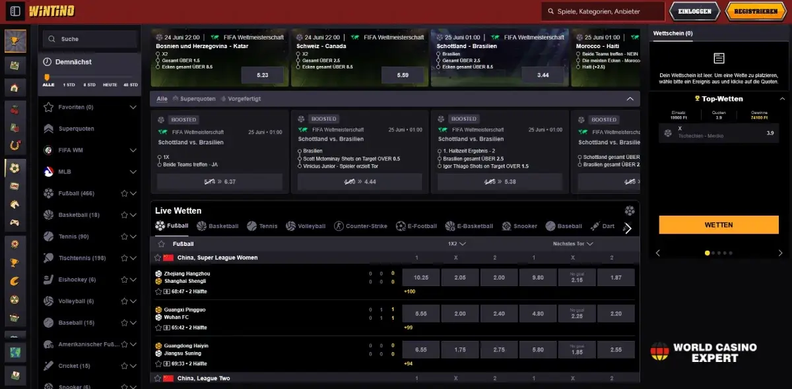Select the 5.23 odds on Bosnien und Herzegovina - Katar

(263, 75)
